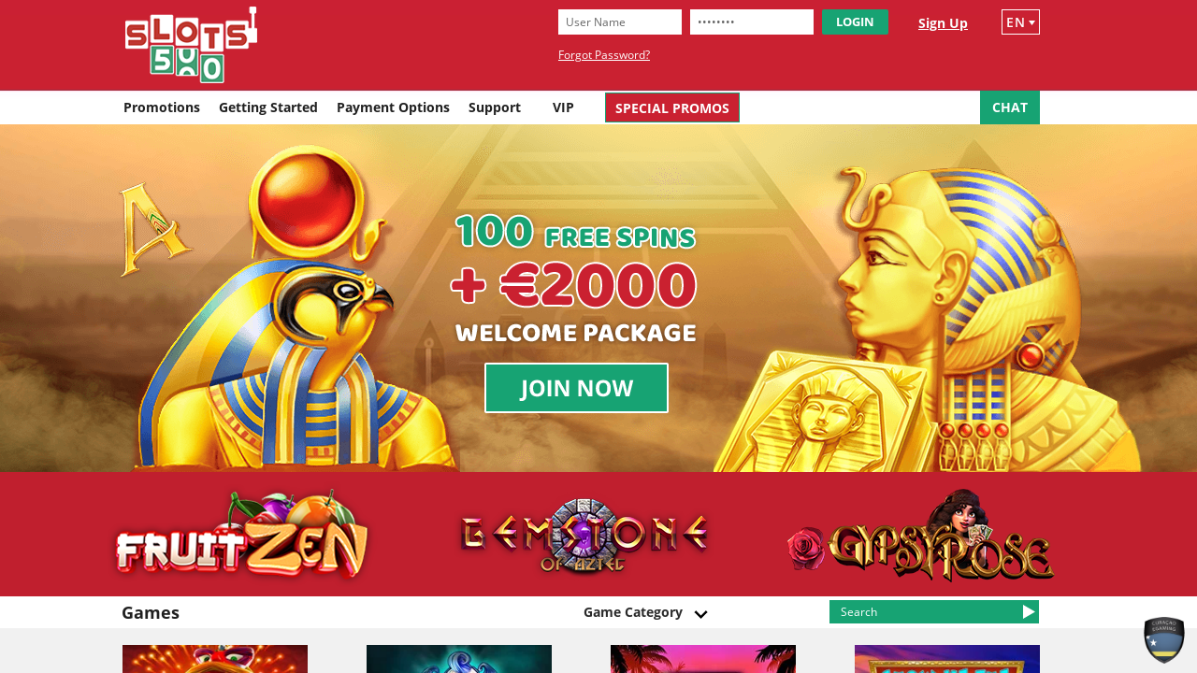Click the JOIN NOW banner button

pos(576,388)
